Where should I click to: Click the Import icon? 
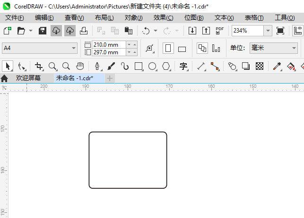click(x=192, y=31)
